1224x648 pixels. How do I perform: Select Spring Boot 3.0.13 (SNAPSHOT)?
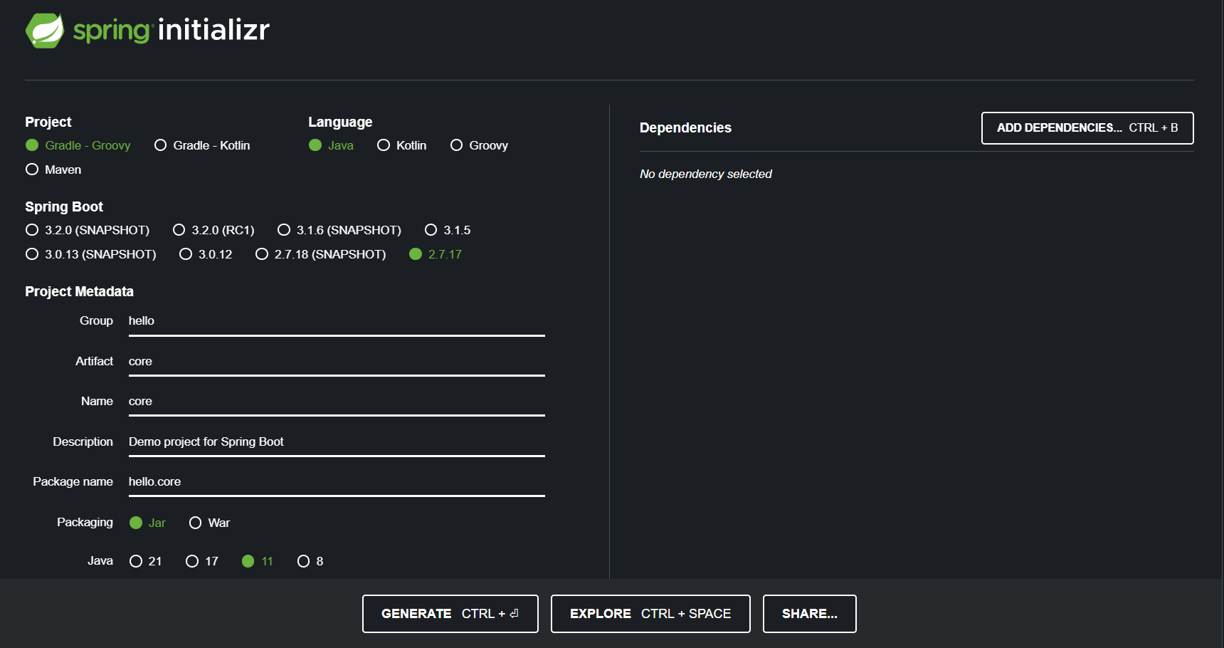pyautogui.click(x=91, y=254)
